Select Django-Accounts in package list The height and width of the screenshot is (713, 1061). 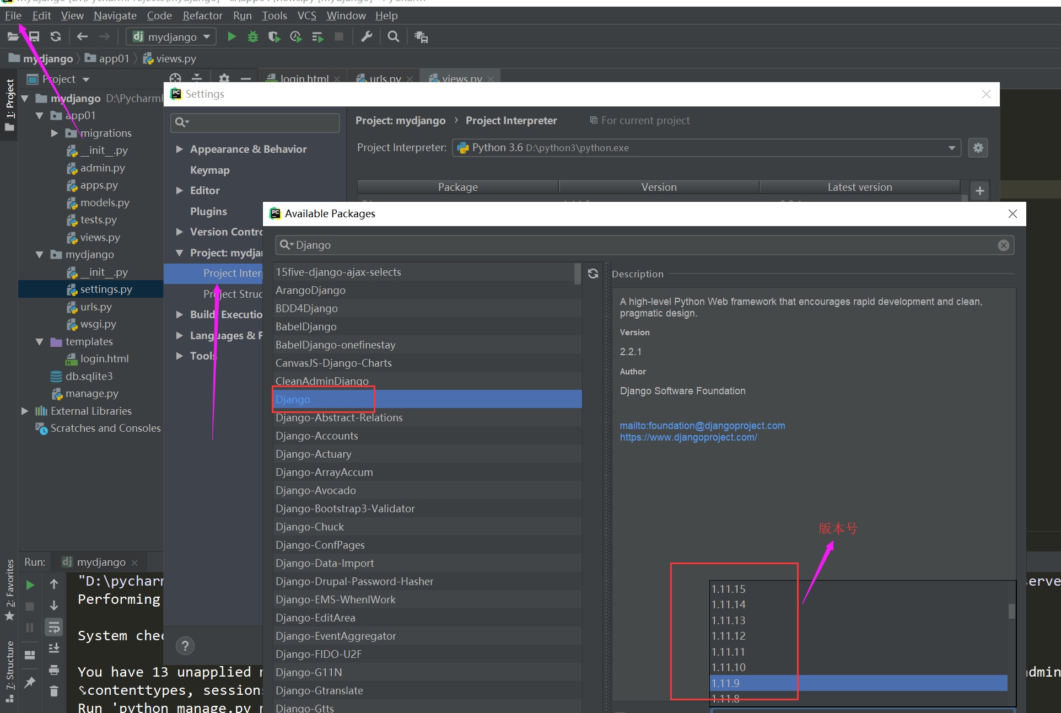[428, 436]
